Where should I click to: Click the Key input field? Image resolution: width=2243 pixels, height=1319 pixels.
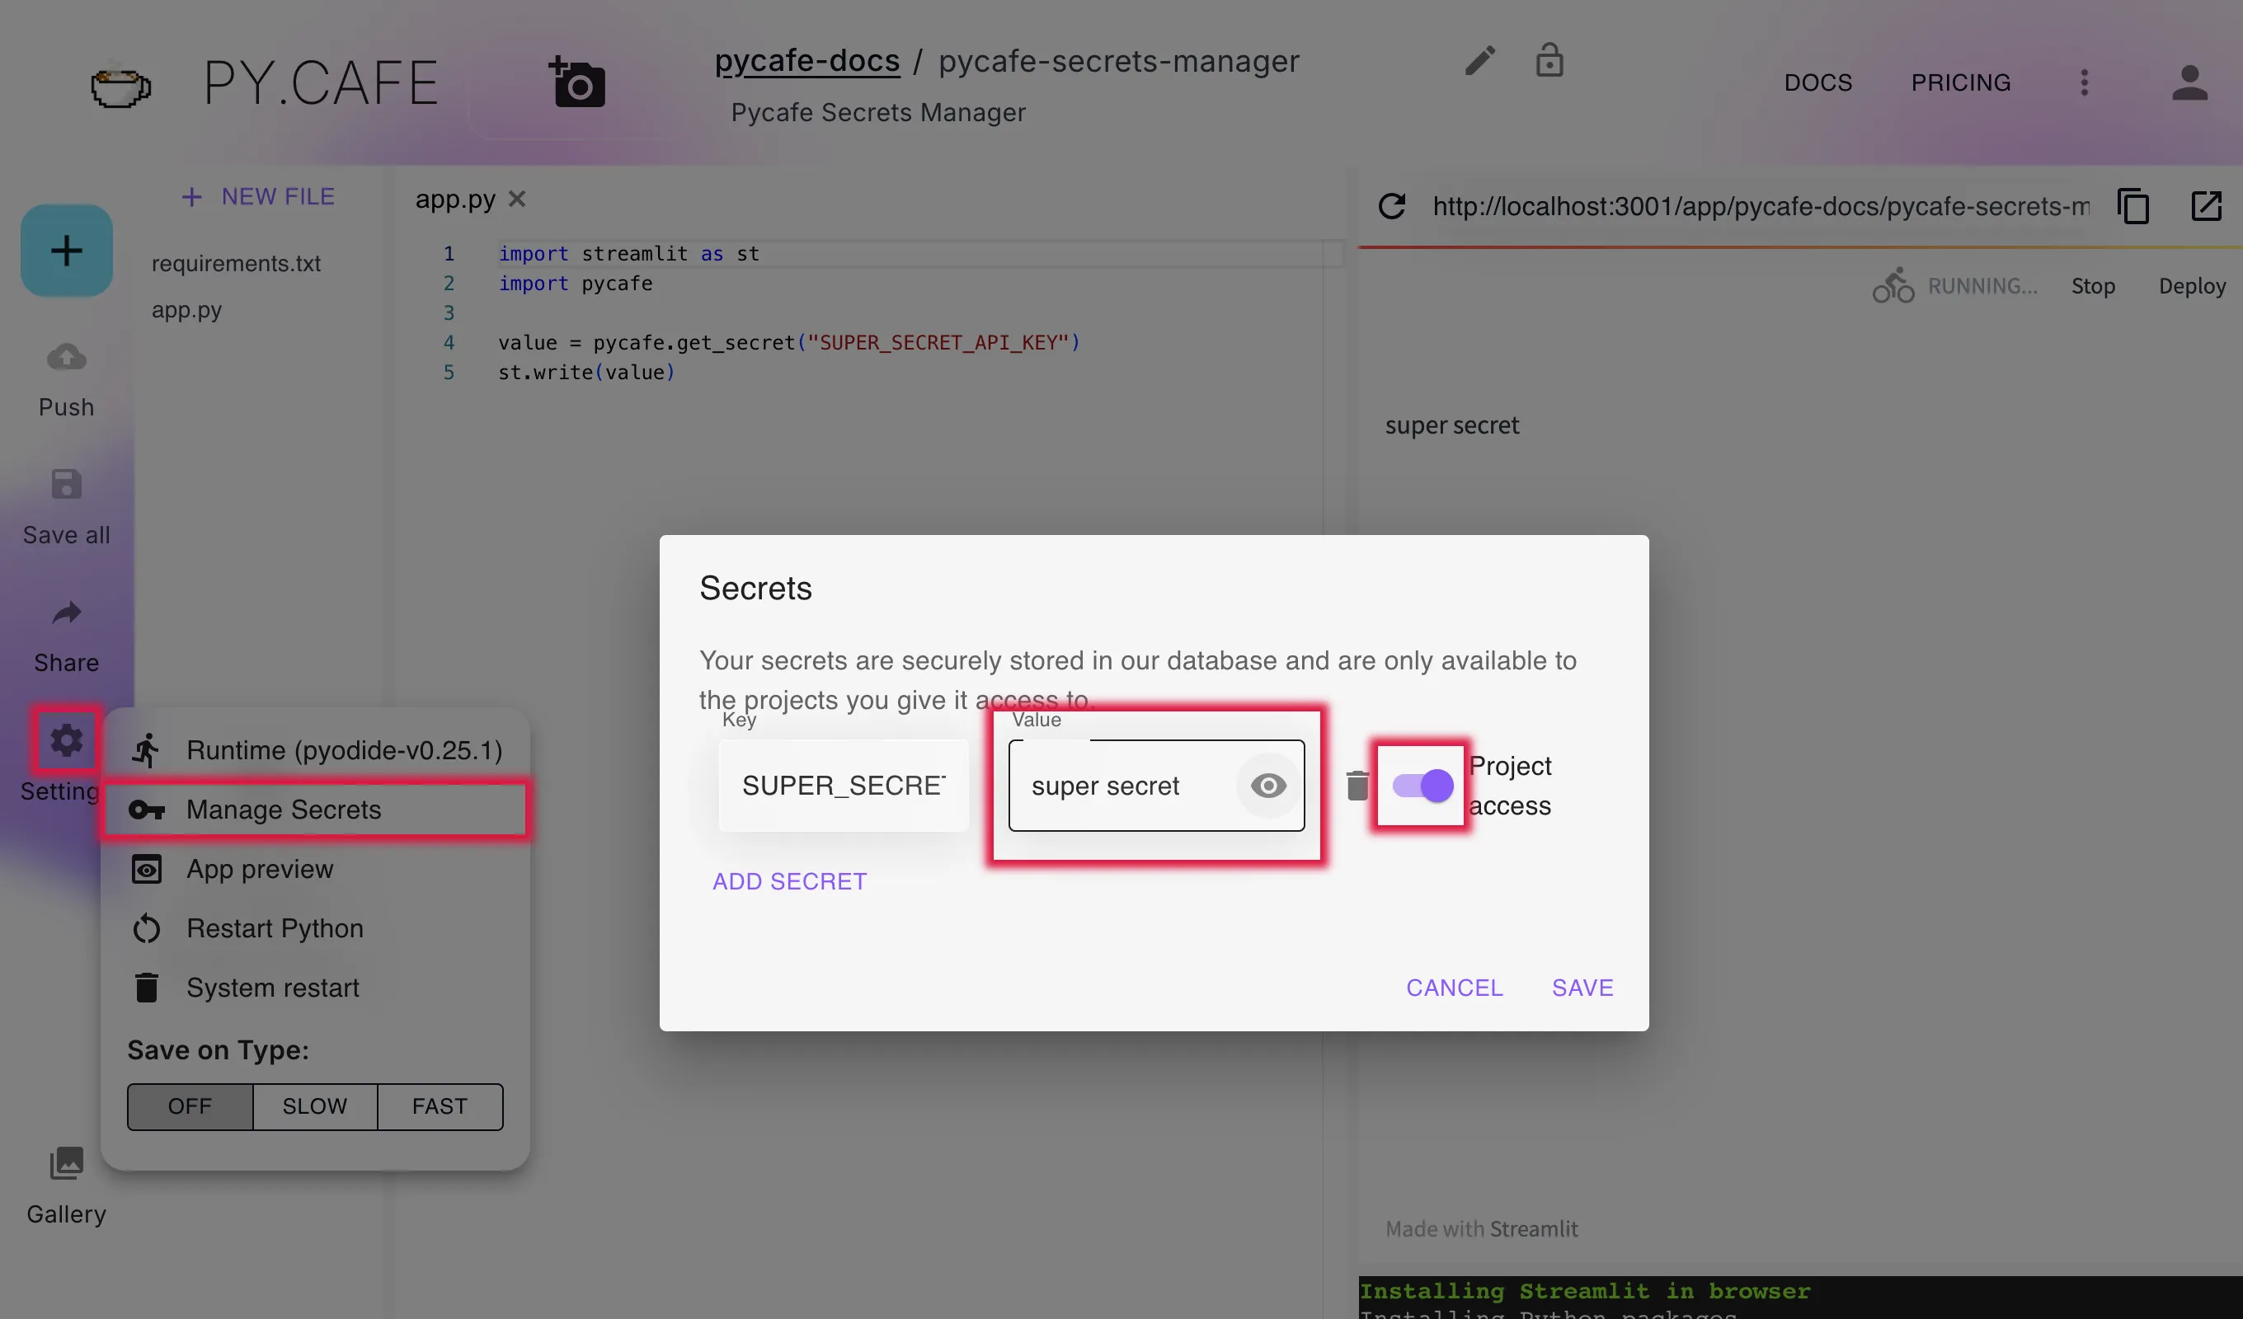[843, 786]
